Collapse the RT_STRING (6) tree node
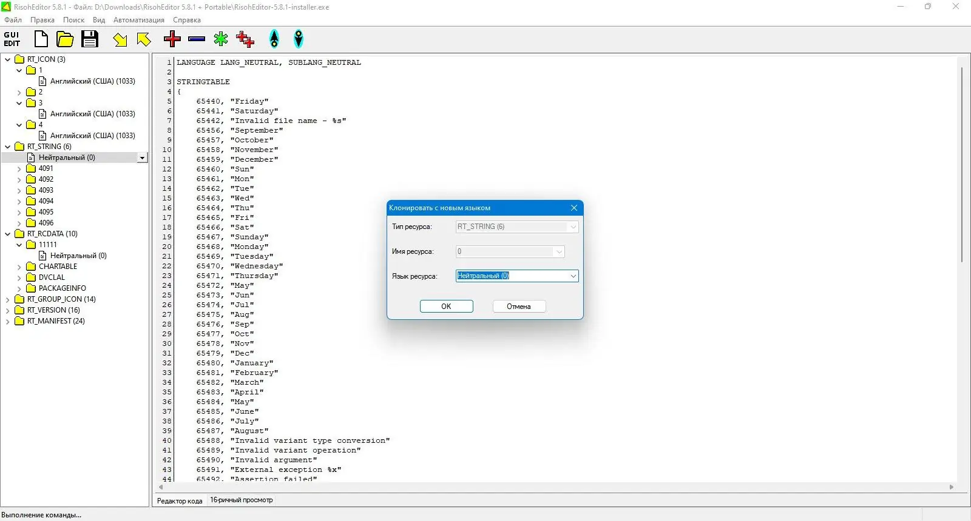The image size is (971, 521). point(8,147)
